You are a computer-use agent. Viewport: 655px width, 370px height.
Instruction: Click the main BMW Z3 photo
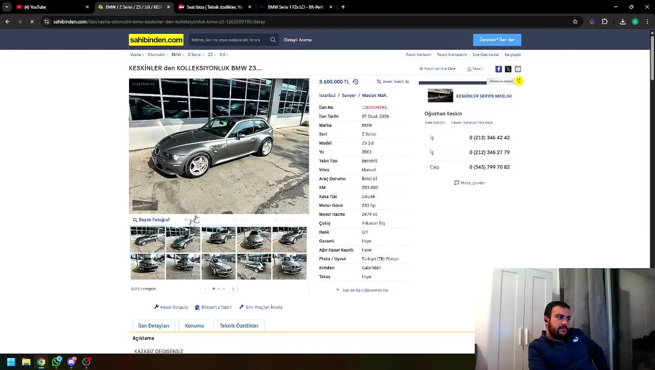pyautogui.click(x=219, y=146)
